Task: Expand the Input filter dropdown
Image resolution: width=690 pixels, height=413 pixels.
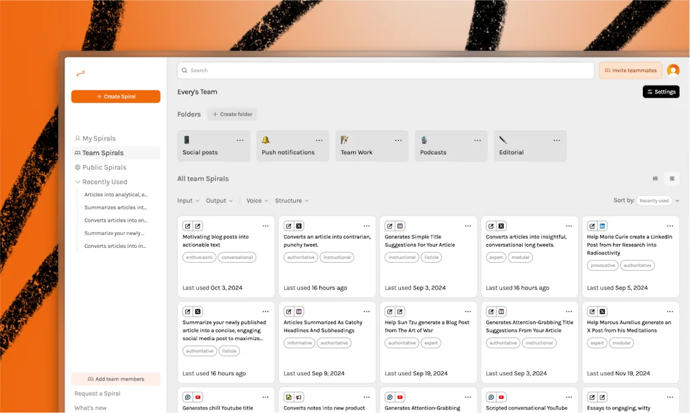Action: tap(188, 201)
